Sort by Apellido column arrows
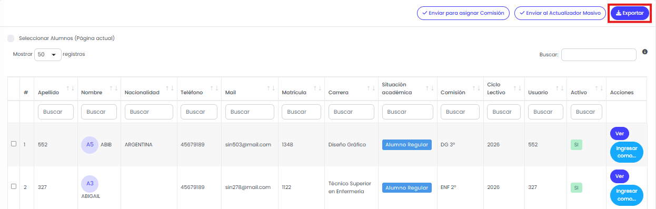The height and width of the screenshot is (209, 656). click(x=70, y=88)
